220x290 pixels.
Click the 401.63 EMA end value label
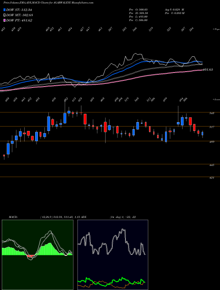[x=208, y=69]
